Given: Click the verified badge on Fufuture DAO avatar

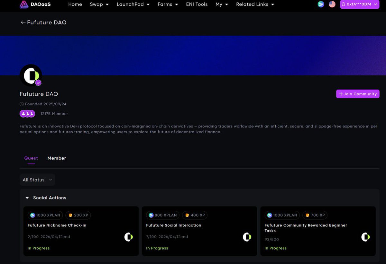Looking at the screenshot, I should 39,83.
